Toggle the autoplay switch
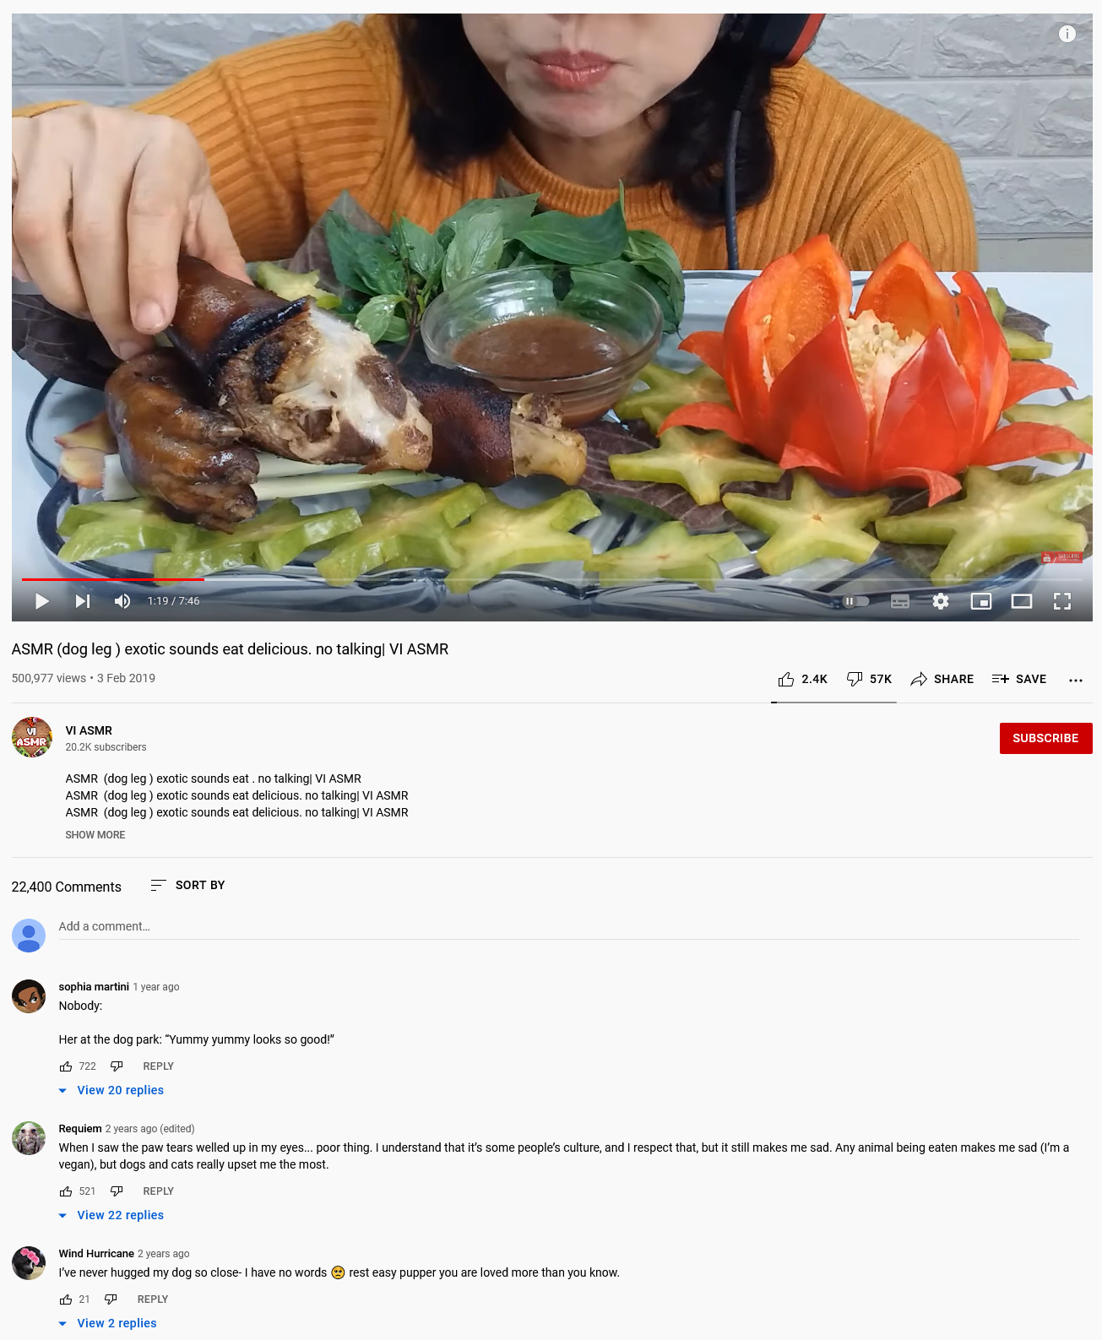Screen dimensions: 1102x1340 coord(856,601)
